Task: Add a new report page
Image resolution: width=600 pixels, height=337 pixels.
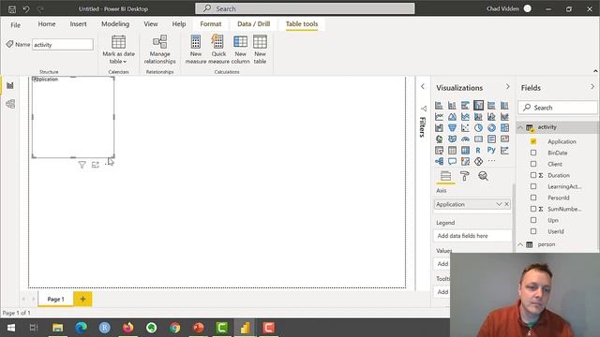Action: click(82, 300)
